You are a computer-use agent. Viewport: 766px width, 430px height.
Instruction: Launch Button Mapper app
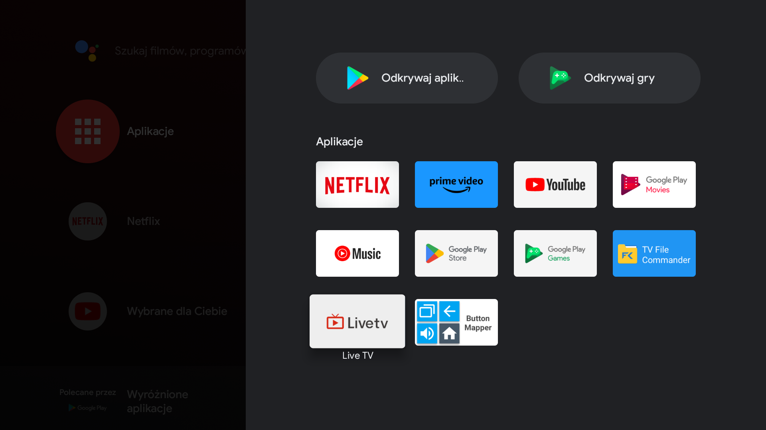point(456,322)
